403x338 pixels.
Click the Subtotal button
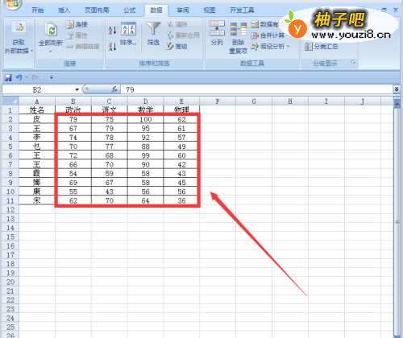(x=322, y=47)
